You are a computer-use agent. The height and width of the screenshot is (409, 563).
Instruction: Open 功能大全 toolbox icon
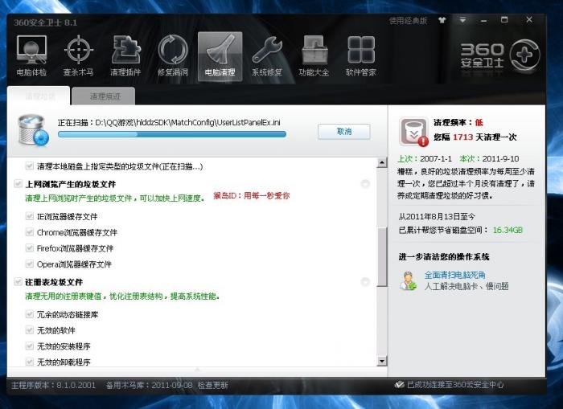(314, 56)
